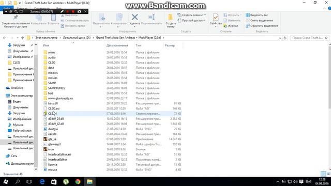Select the 'InterfaceEditor.asi' file
The width and height of the screenshot is (331, 186).
[x=59, y=154]
